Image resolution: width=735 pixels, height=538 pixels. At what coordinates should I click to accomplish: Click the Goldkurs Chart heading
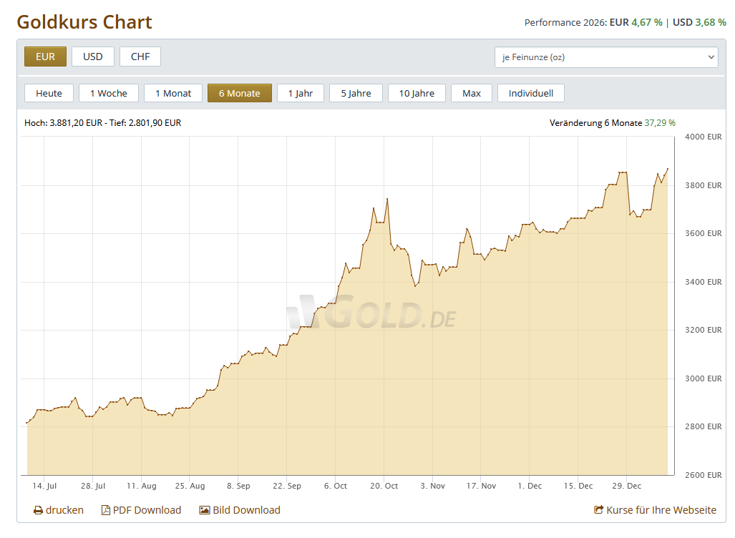pos(84,22)
